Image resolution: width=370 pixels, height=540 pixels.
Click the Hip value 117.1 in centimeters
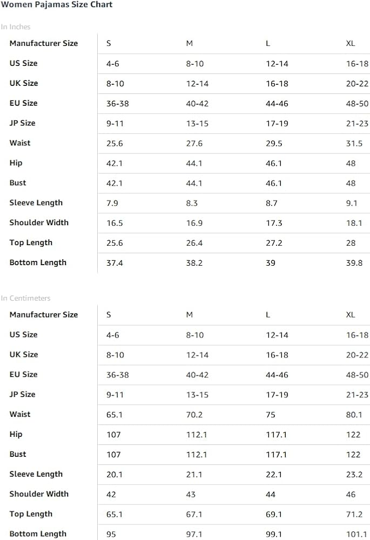(277, 435)
